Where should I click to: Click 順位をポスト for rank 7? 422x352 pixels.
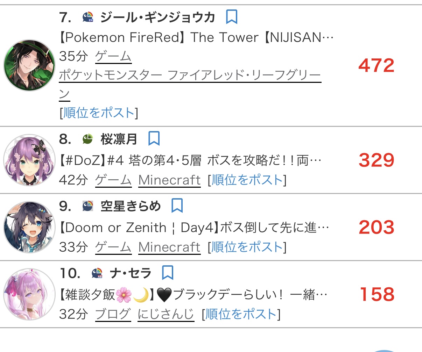point(99,113)
